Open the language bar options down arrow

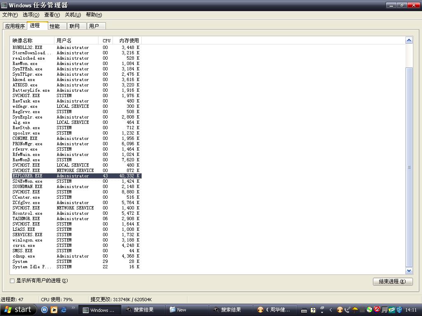322,312
